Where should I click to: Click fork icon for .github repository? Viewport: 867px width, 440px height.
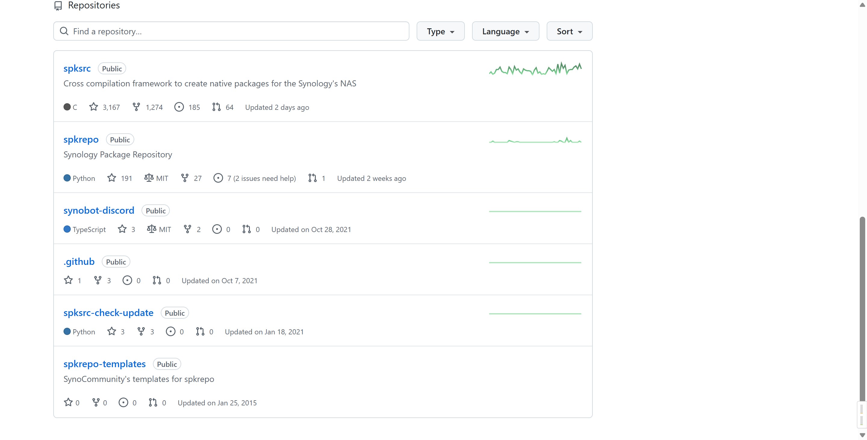click(x=98, y=280)
